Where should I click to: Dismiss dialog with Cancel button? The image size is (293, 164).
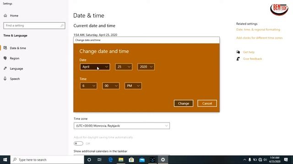(x=207, y=103)
